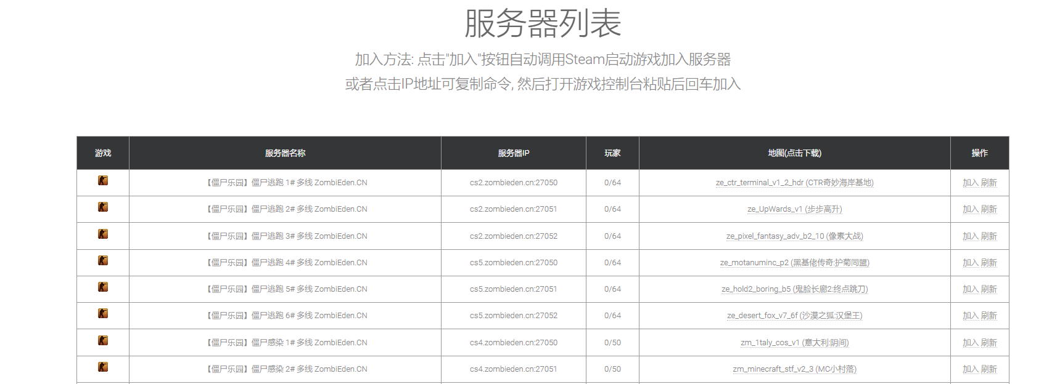Click server name 僵尸感染 2# 多线 ZombiEden.CN
This screenshot has width=1044, height=384.
pos(286,369)
